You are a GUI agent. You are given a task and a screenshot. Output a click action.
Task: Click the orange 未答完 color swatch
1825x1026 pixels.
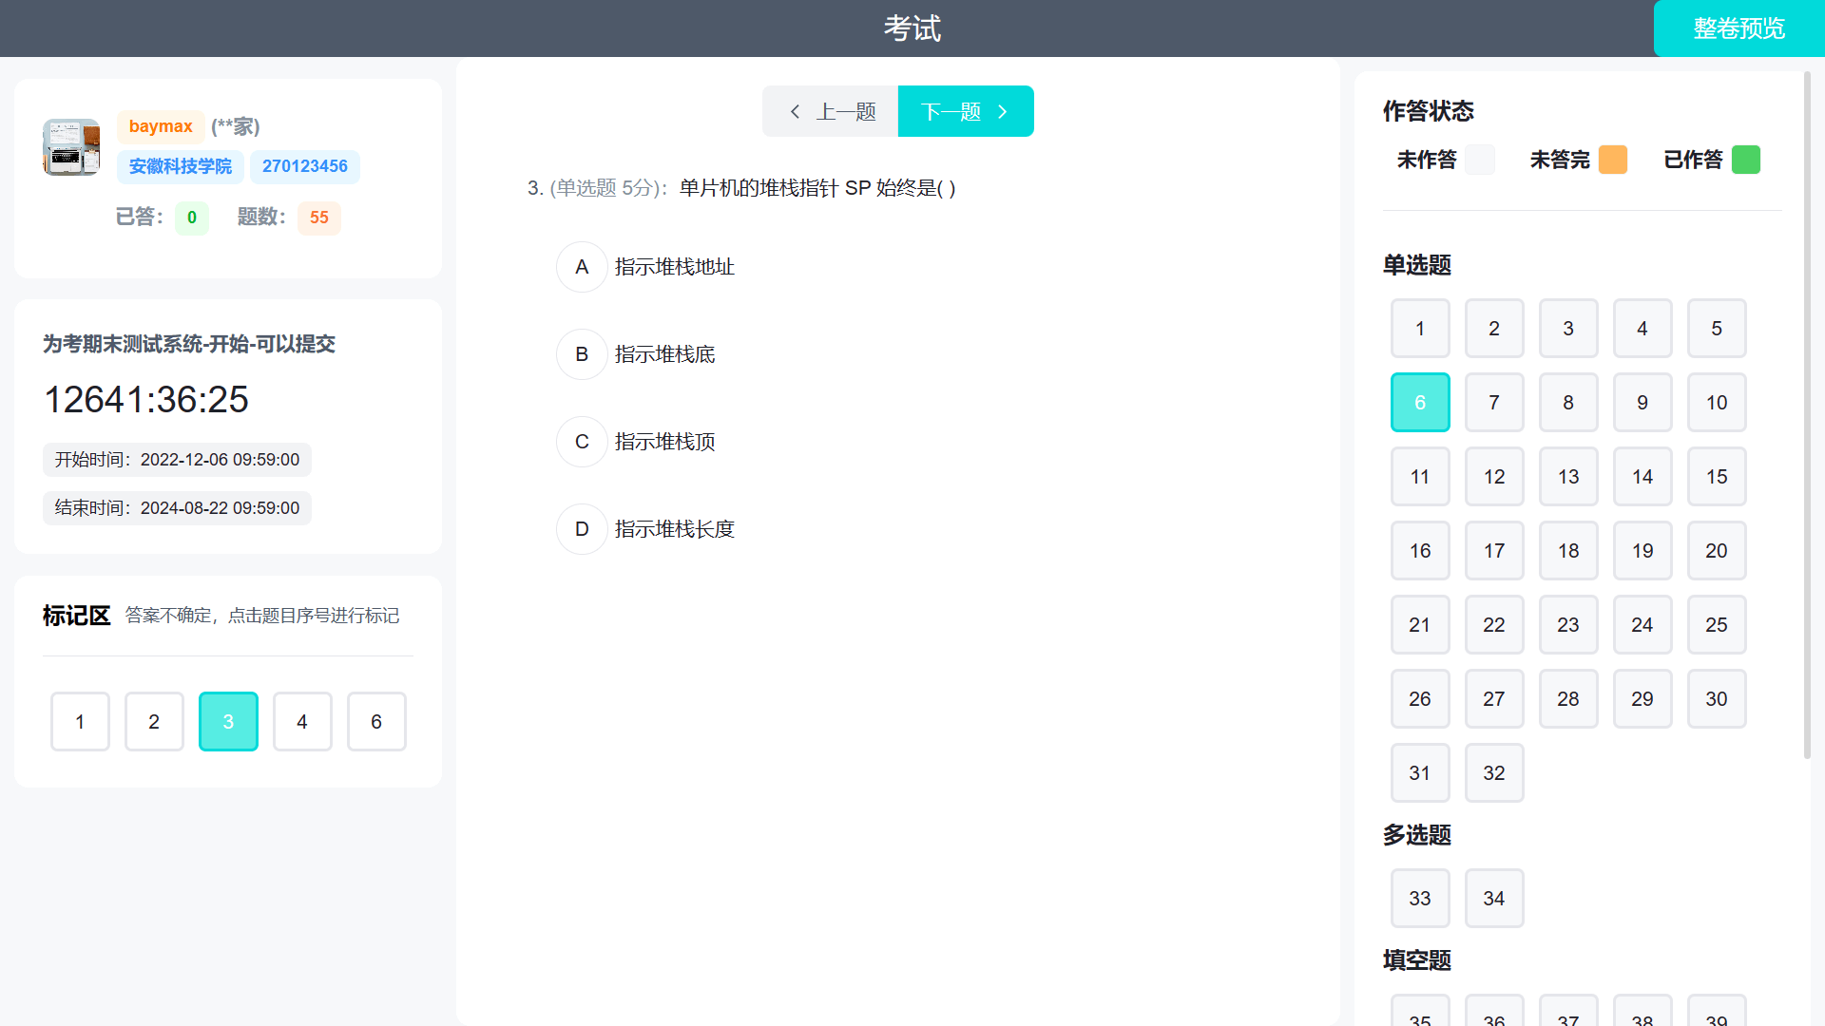click(1613, 160)
